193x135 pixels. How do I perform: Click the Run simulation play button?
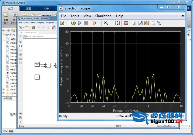coord(73,23)
